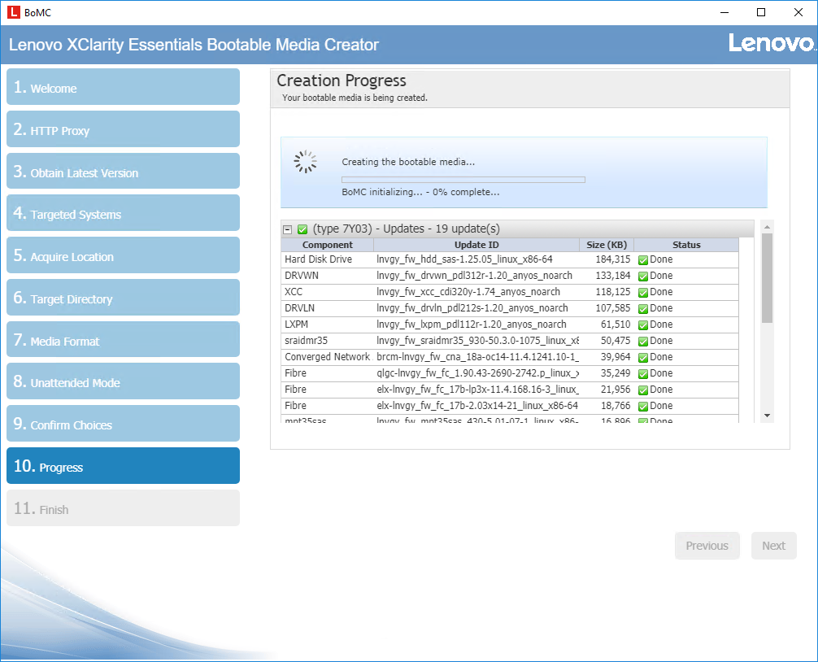Select the Converged Network component cell
Viewport: 818px width, 662px height.
327,357
